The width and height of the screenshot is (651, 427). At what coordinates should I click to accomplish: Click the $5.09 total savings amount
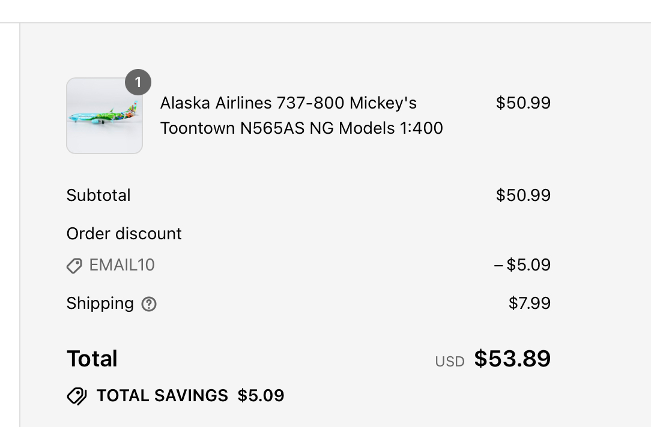coord(261,396)
